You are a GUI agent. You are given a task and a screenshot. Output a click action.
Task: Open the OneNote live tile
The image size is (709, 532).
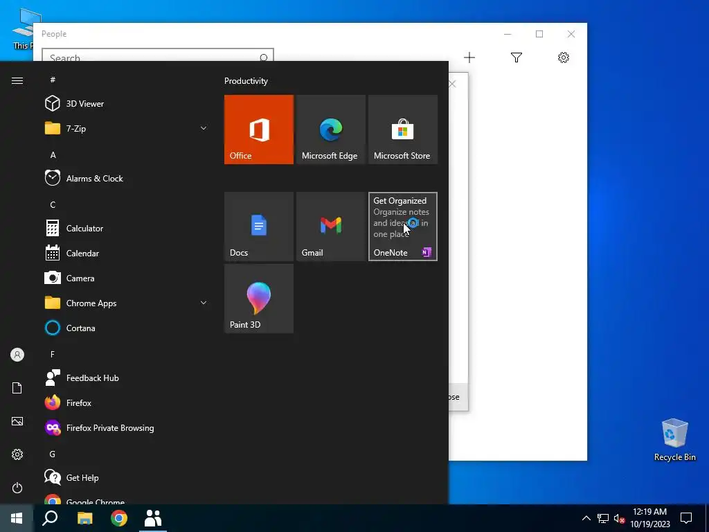[x=402, y=227]
